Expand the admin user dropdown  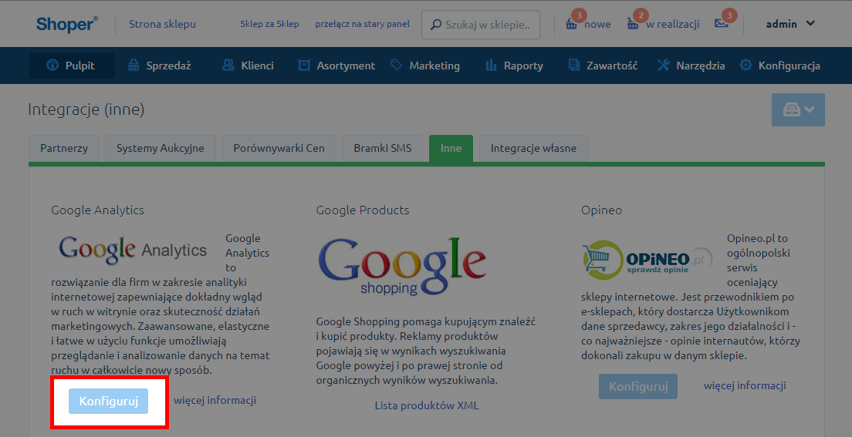tap(790, 24)
